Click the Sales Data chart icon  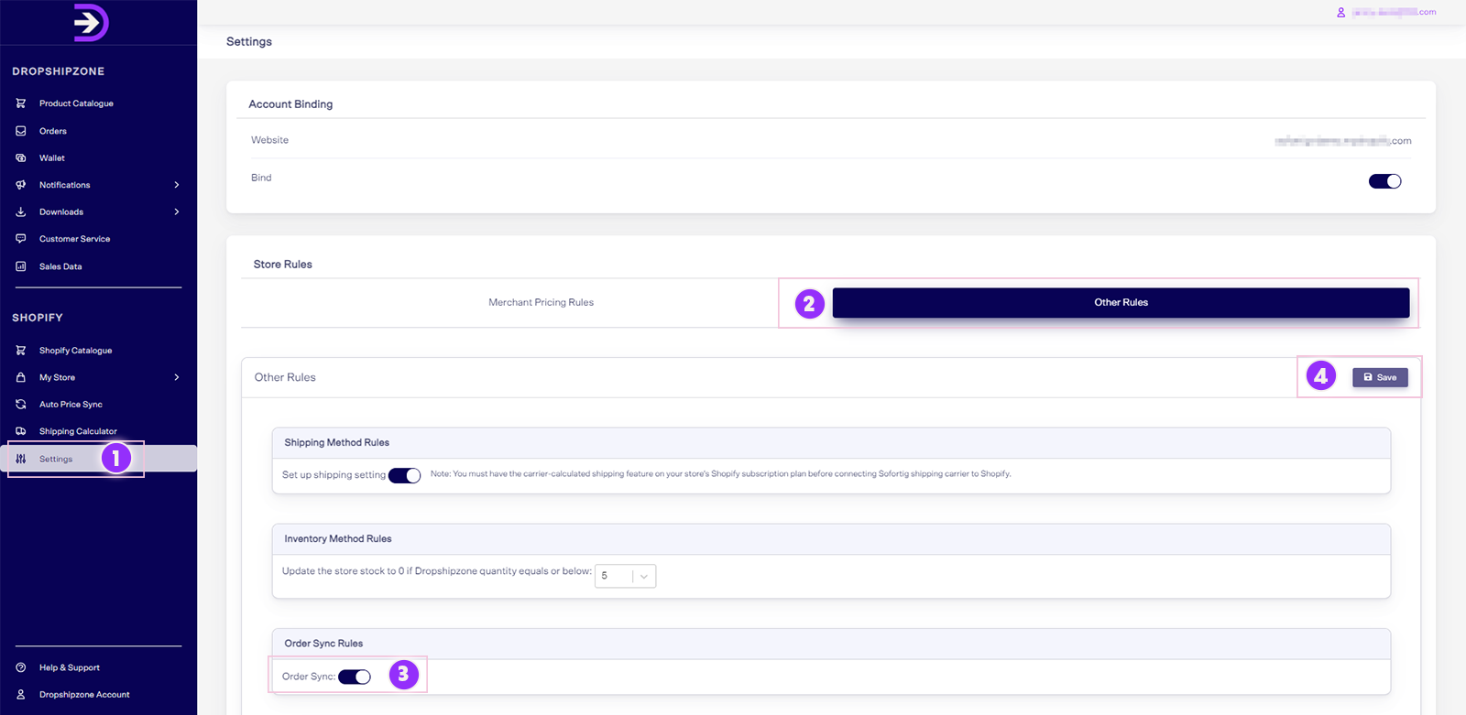21,266
